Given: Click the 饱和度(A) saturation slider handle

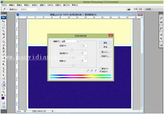Looking at the screenshot, I should pos(73,57).
